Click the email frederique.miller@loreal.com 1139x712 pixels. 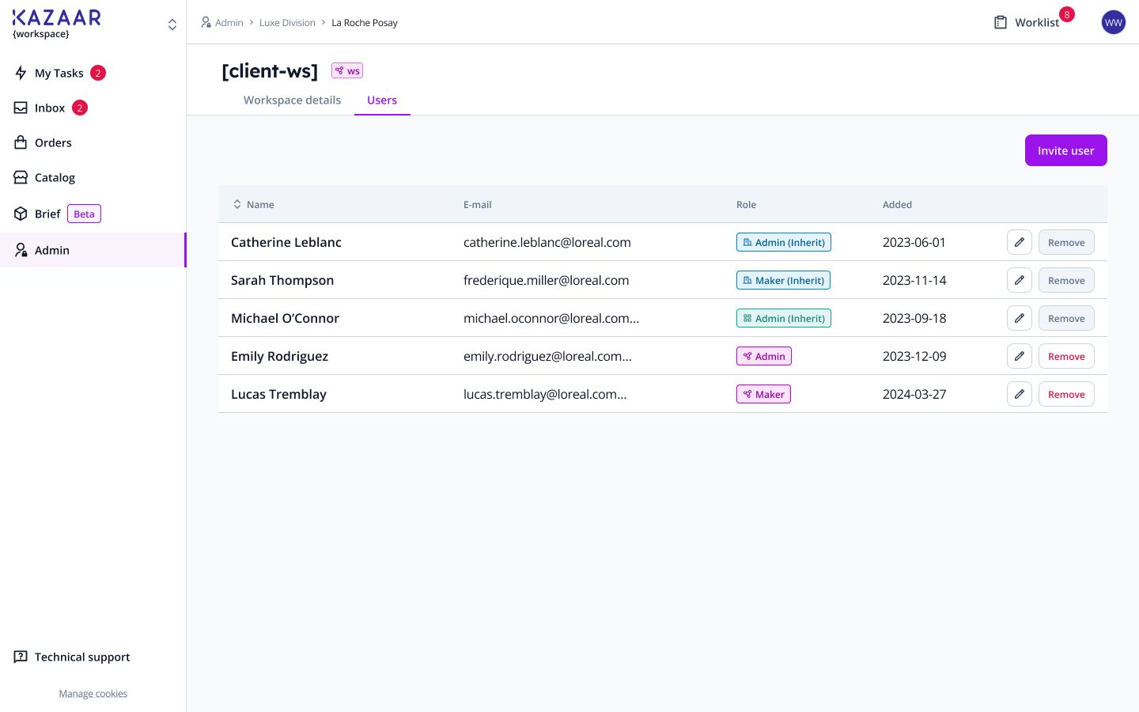pos(547,280)
